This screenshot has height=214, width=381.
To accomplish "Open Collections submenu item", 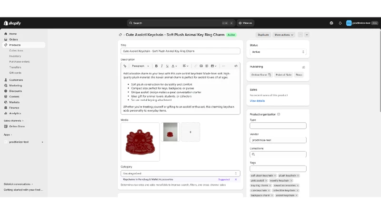I will pyautogui.click(x=16, y=50).
